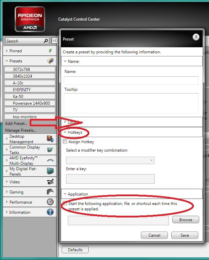Screen dimensions: 209x260
Task: Click the Desktop Management monitor icon
Action: pyautogui.click(x=50, y=139)
